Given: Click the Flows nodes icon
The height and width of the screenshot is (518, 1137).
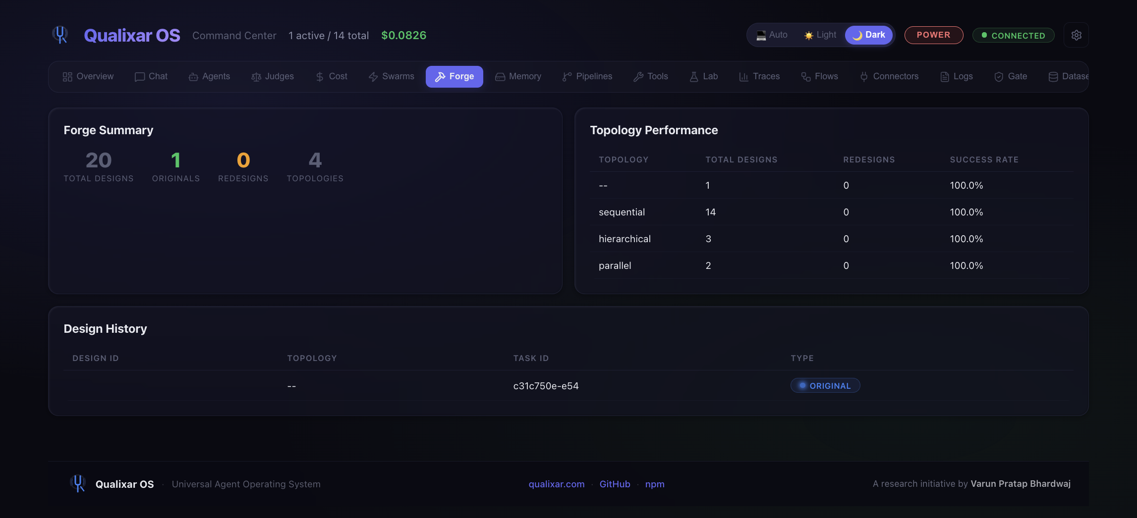Looking at the screenshot, I should tap(806, 77).
